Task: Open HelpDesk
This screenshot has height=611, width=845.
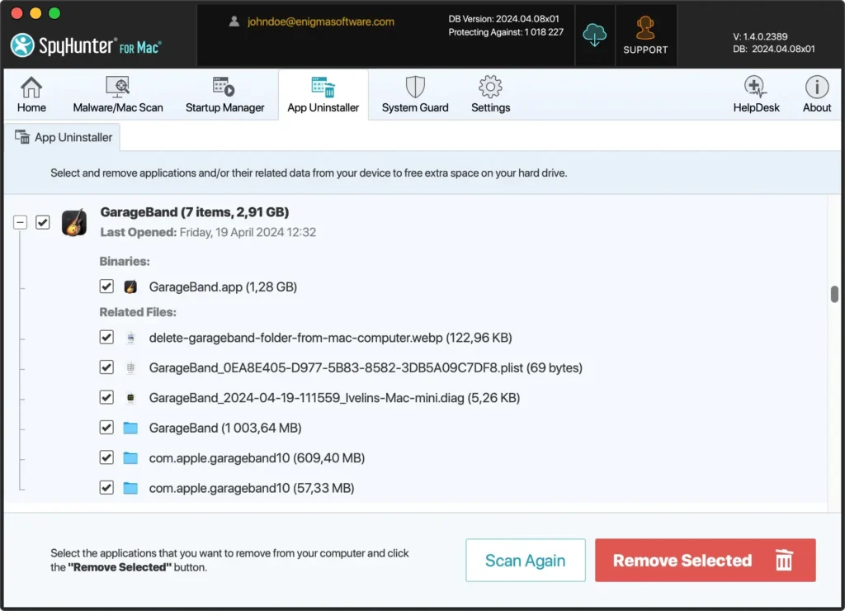Action: coord(755,95)
